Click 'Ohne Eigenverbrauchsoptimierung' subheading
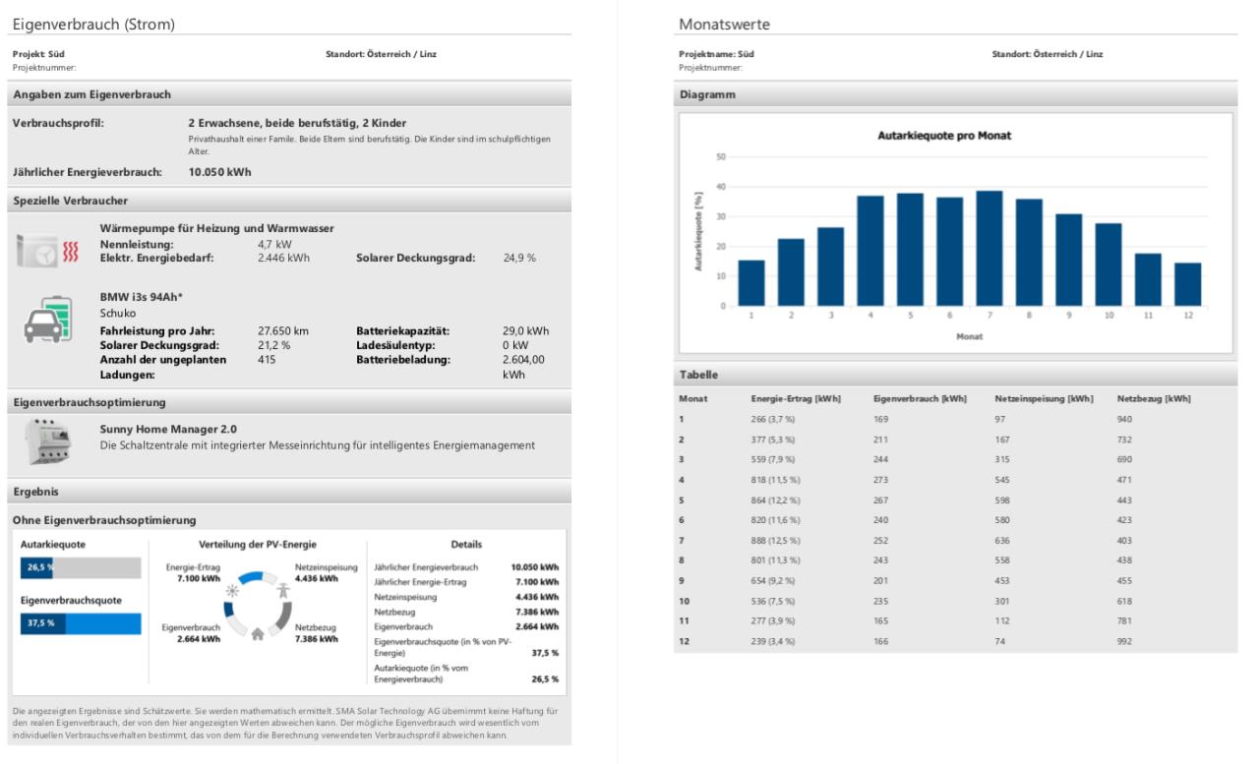The width and height of the screenshot is (1259, 764). point(103,518)
